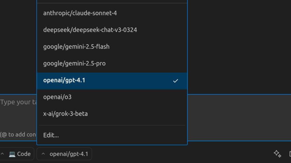Focus the Type your task input
This screenshot has width=291, height=163.
pyautogui.click(x=18, y=102)
